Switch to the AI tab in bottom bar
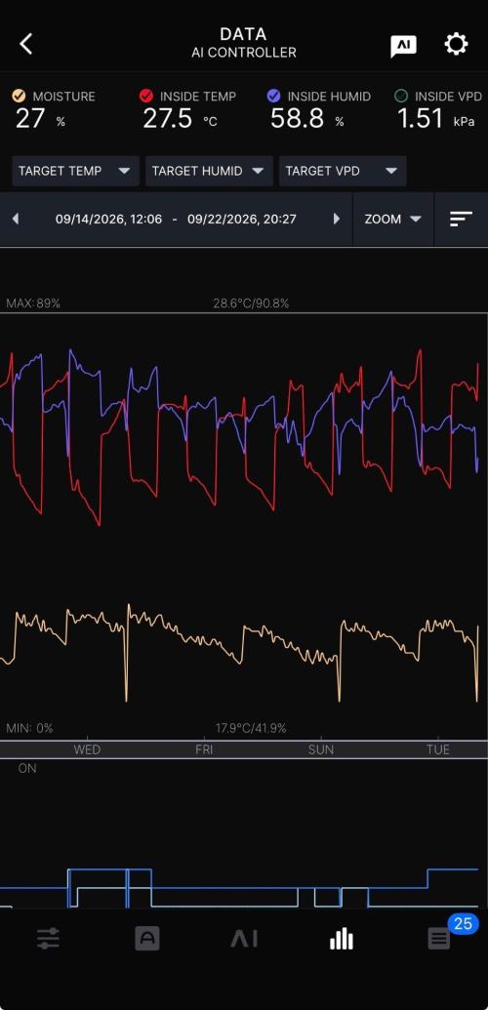 pyautogui.click(x=244, y=939)
